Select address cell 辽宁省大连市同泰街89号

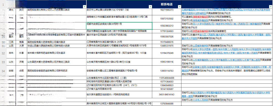[119, 89]
